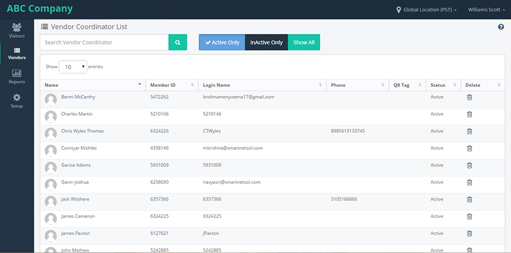
Task: Open the Setup gear in sidebar
Action: coord(16,101)
